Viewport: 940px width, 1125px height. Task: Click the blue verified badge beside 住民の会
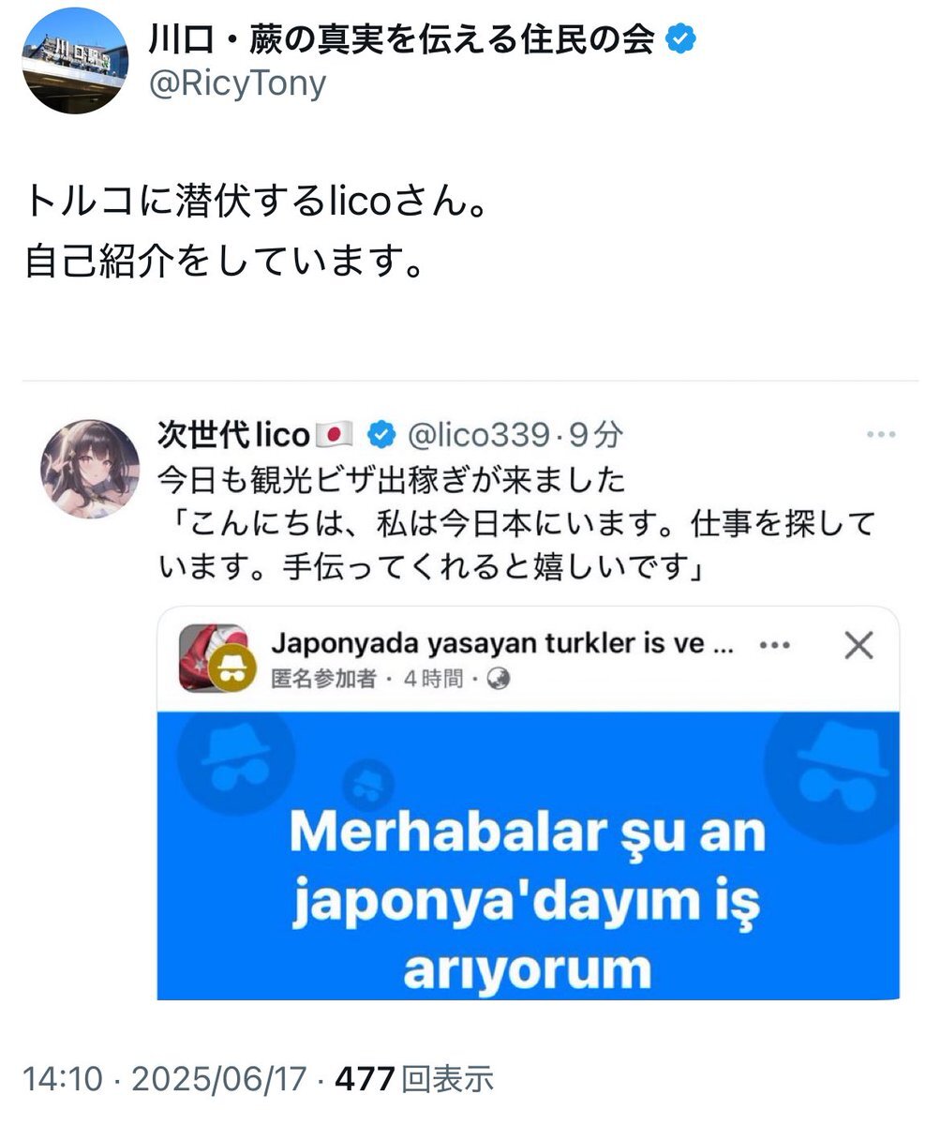(679, 39)
